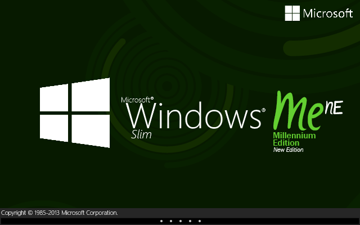This screenshot has height=225, width=360.
Task: Click the top-right Microsoft wordmark text
Action: pos(328,13)
